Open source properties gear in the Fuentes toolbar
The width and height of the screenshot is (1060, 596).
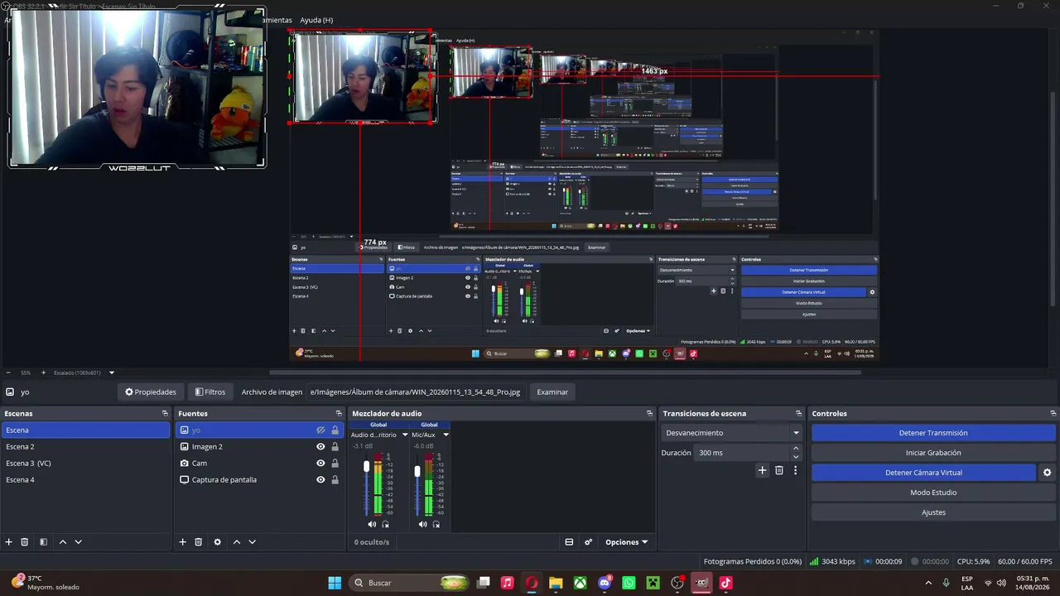coord(217,542)
